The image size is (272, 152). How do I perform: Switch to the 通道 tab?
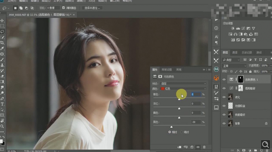(x=235, y=52)
